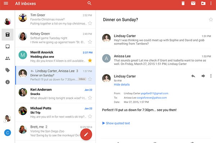Delete conversation with trash icon
The height and width of the screenshot is (143, 216).
click(x=183, y=3)
